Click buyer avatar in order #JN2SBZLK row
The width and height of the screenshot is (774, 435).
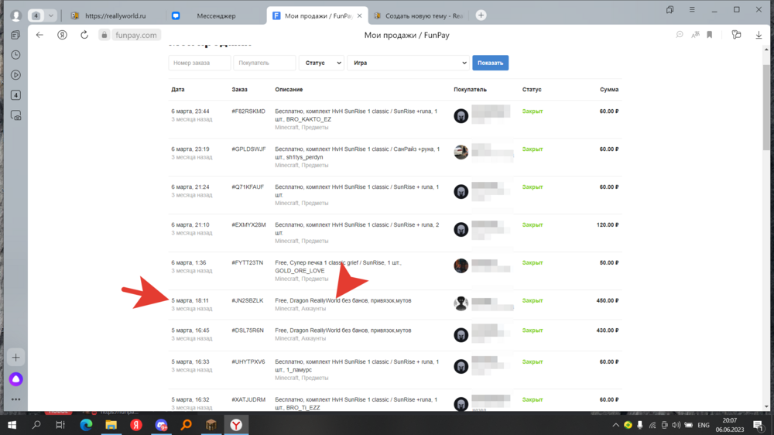click(x=461, y=303)
